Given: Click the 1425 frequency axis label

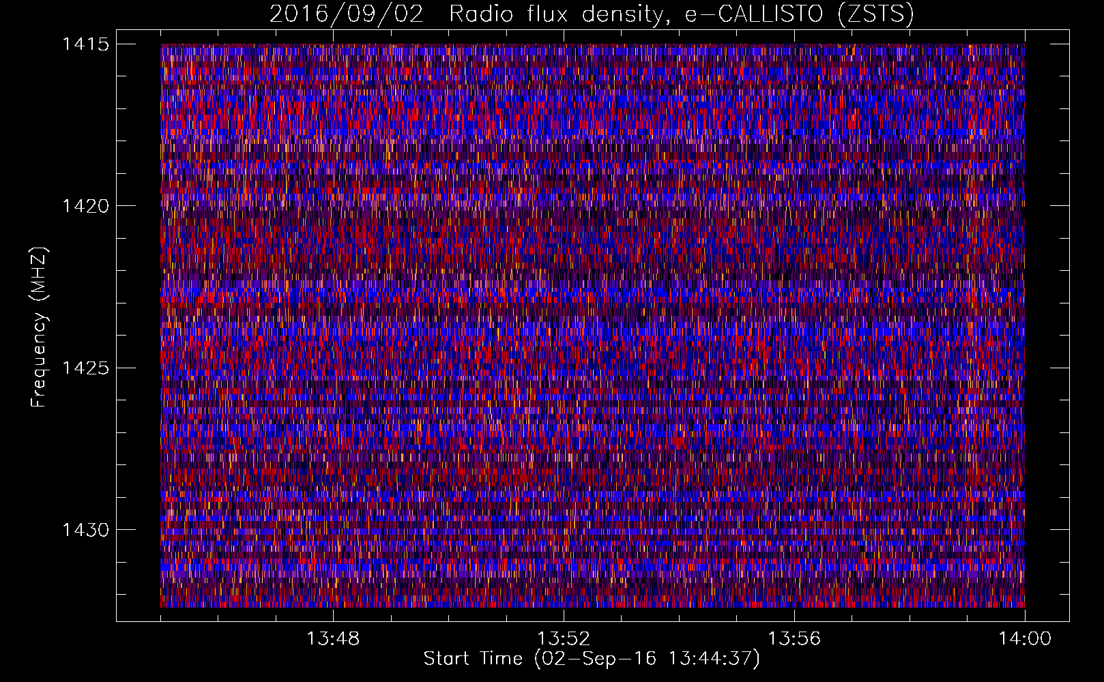Looking at the screenshot, I should (85, 368).
